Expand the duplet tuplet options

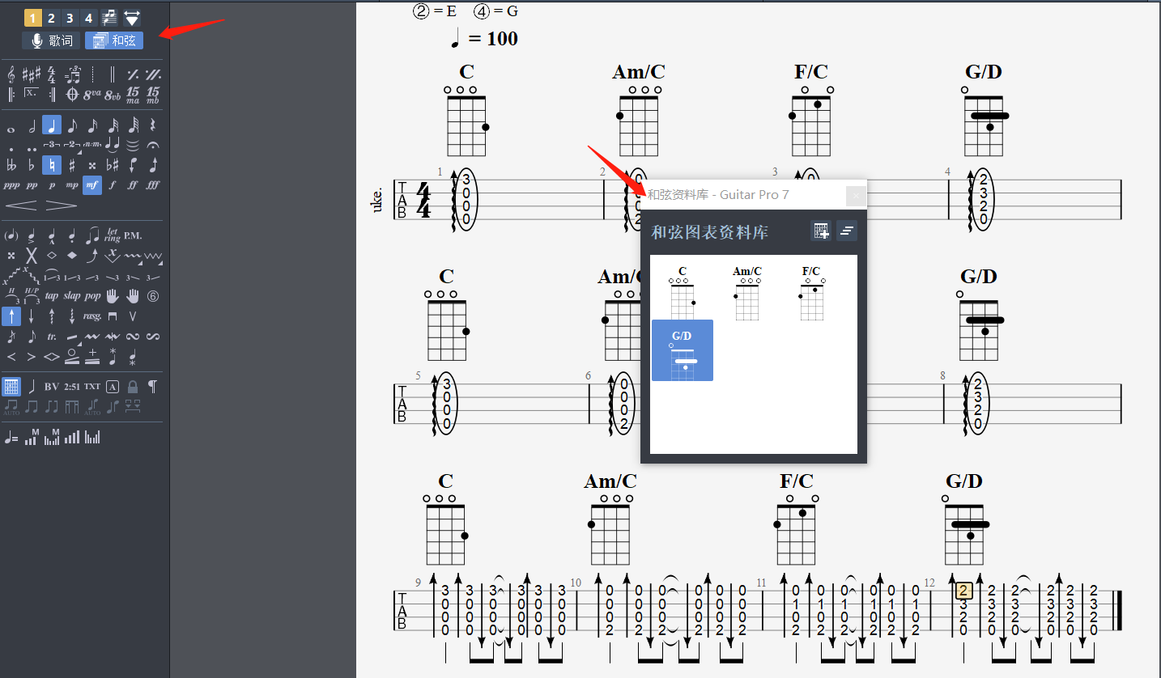pos(72,145)
